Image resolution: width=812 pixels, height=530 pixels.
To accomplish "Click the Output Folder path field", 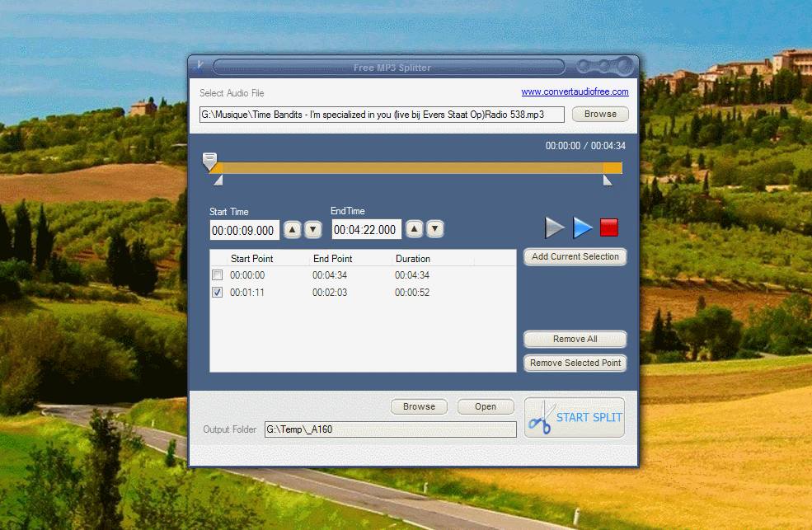I will 391,429.
